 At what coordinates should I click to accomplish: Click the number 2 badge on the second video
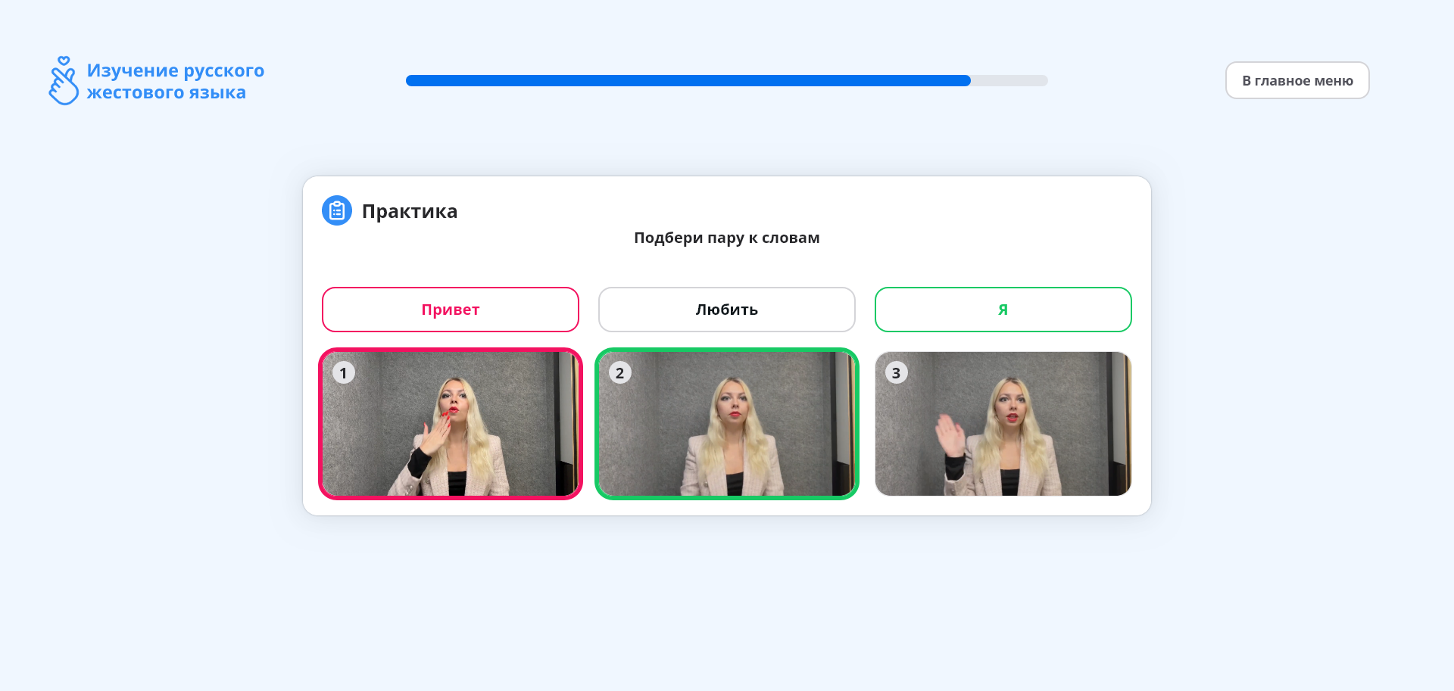(x=620, y=372)
